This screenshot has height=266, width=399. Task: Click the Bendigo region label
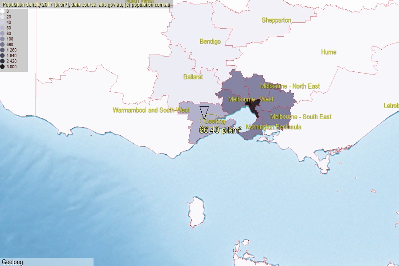coord(210,41)
